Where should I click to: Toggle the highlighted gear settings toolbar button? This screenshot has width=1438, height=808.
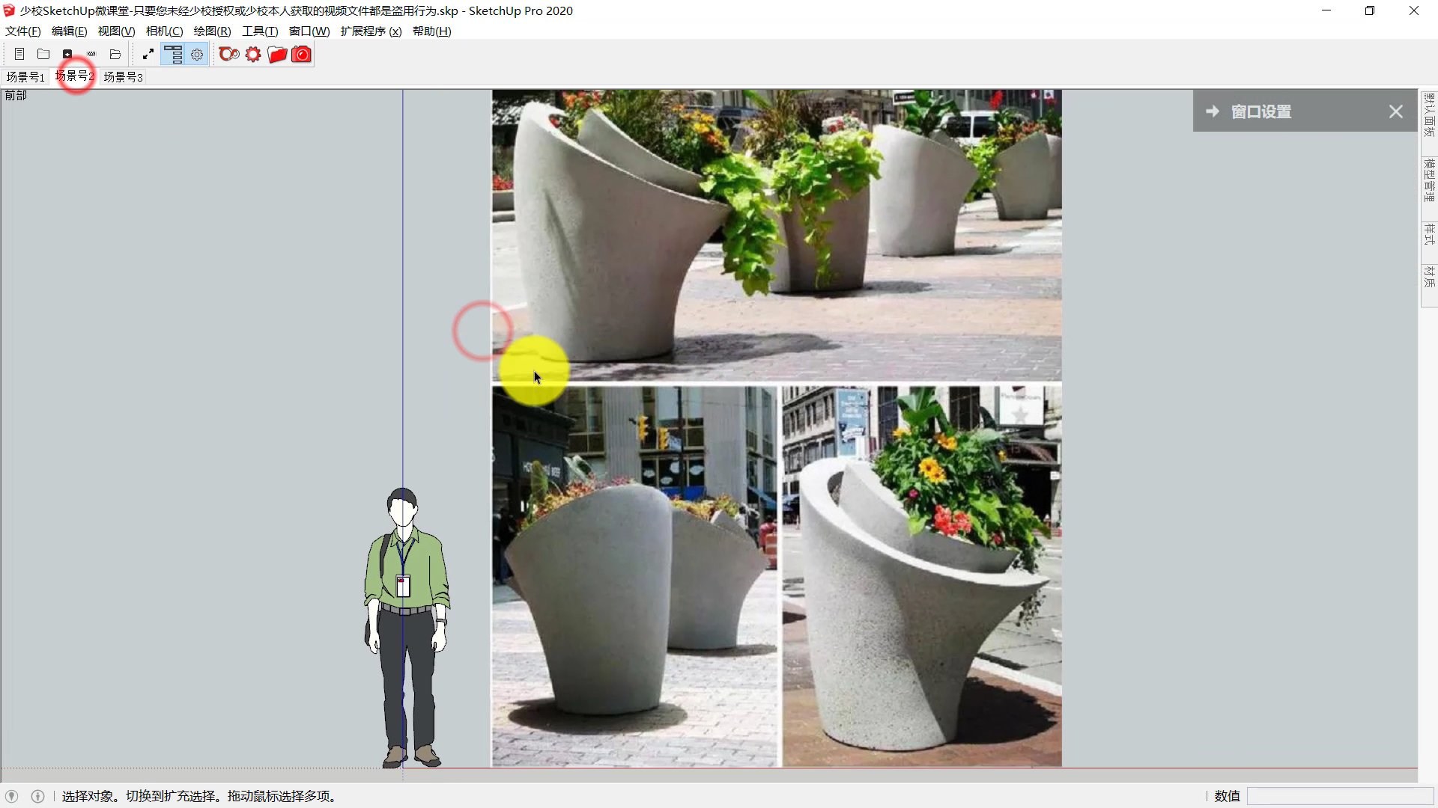[x=197, y=54]
